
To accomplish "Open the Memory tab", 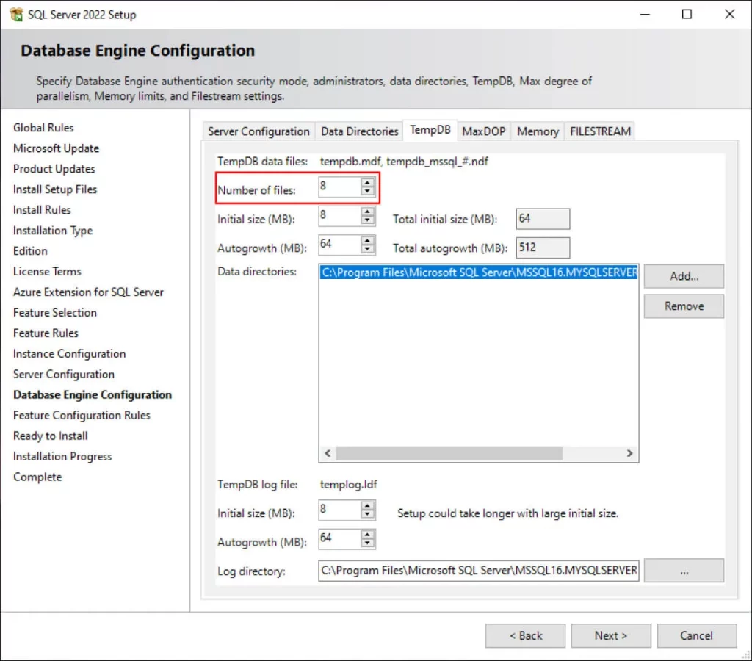I will (x=537, y=131).
